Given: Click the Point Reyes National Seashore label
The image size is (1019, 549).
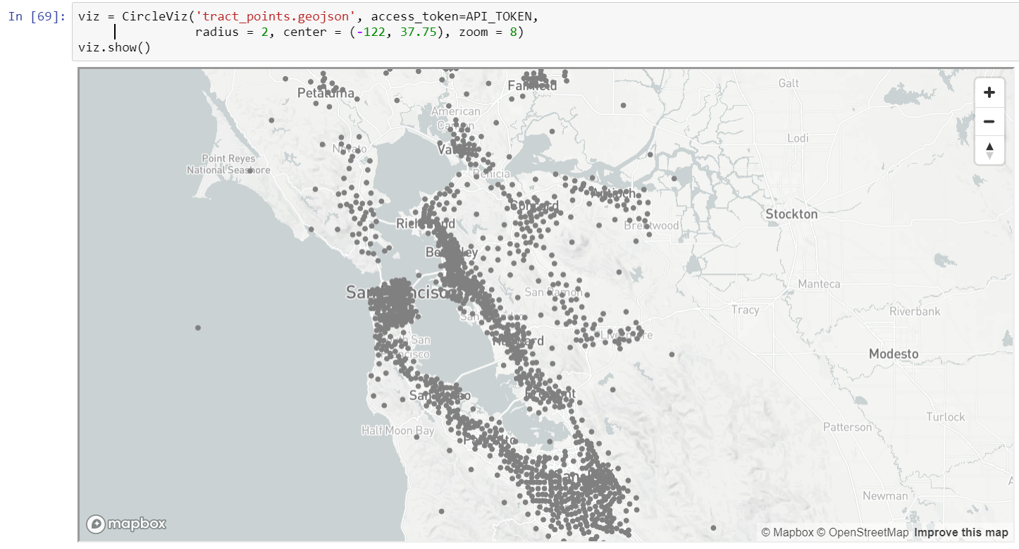Looking at the screenshot, I should [228, 164].
